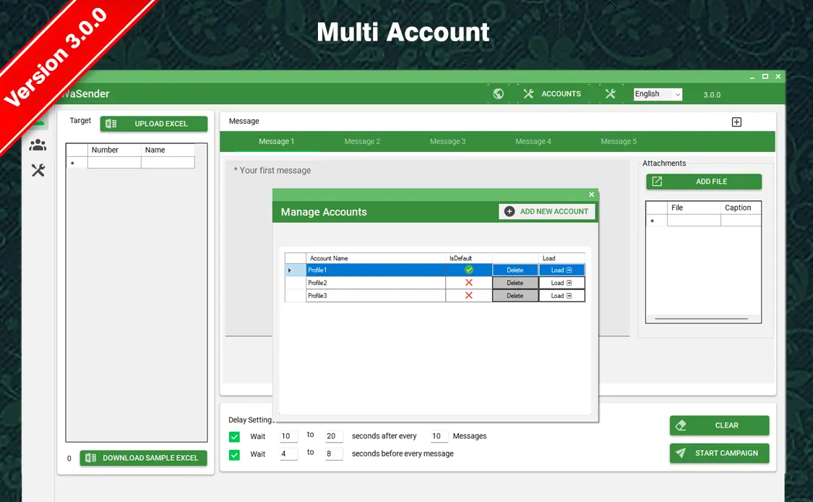
Task: Open the English language dropdown
Action: (658, 94)
